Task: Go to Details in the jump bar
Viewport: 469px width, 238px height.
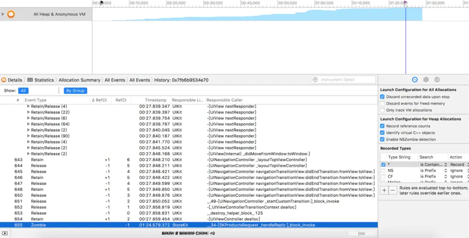Action: click(x=15, y=80)
